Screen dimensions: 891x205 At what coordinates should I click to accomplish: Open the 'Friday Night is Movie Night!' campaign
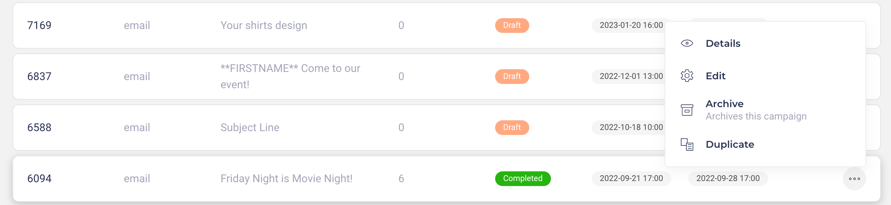(x=286, y=179)
